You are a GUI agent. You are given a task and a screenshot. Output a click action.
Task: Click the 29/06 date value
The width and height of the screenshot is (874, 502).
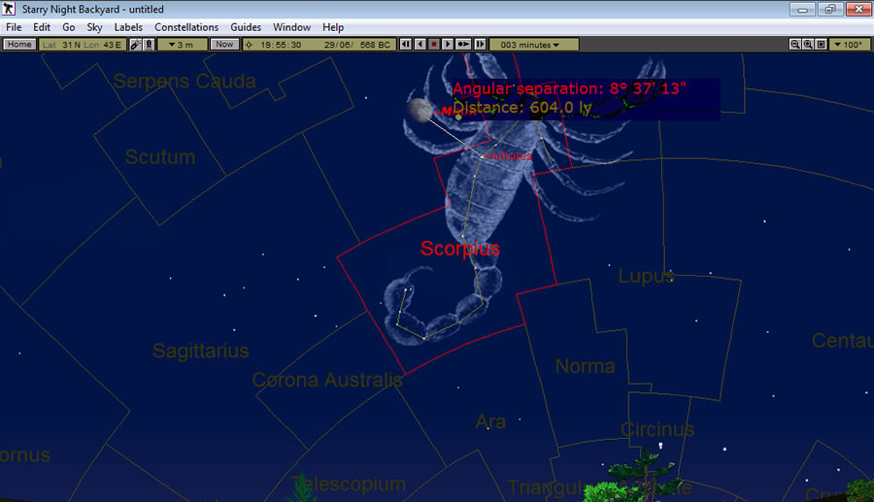pyautogui.click(x=338, y=45)
